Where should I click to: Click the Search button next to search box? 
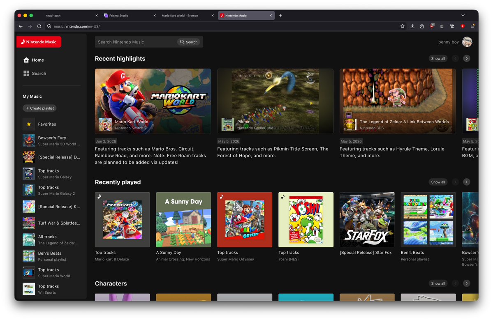point(189,42)
